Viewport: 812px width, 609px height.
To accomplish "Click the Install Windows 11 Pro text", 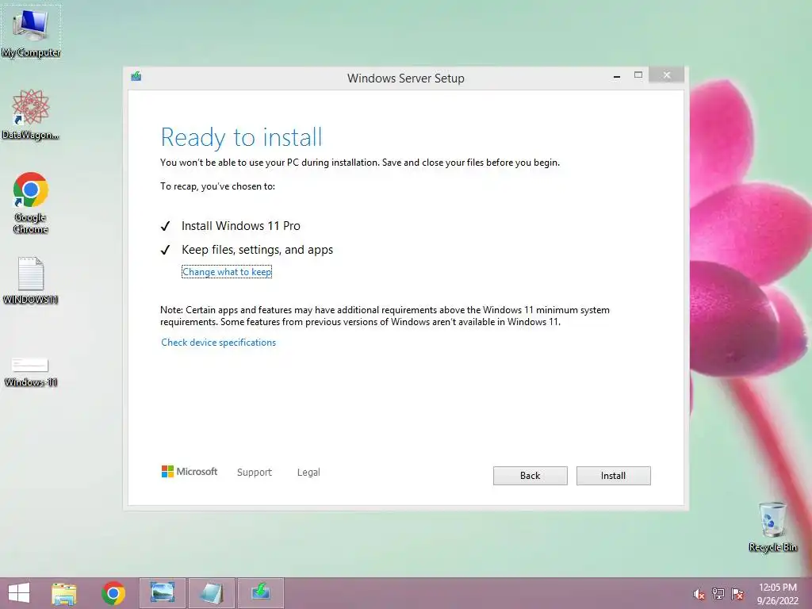I will click(241, 226).
